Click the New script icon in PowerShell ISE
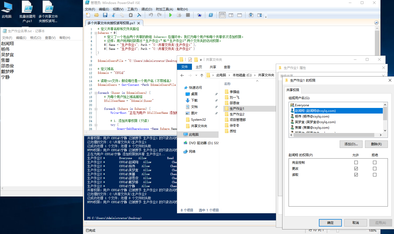 [x=88, y=15]
